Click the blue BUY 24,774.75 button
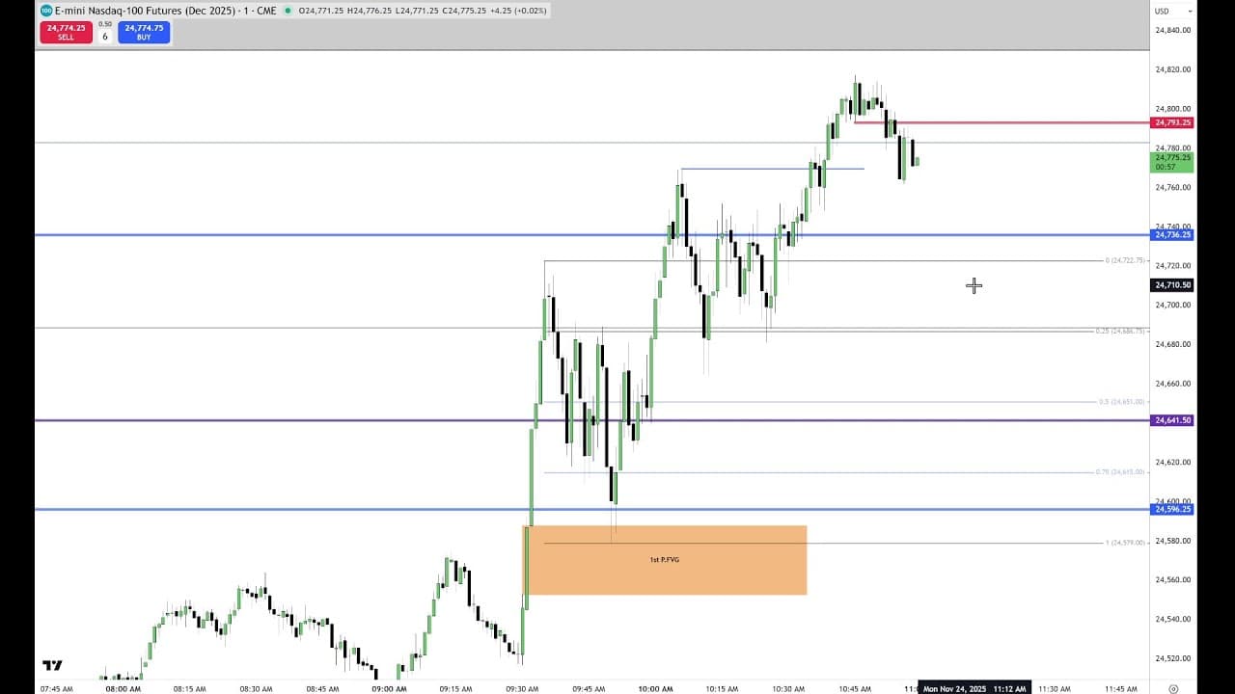This screenshot has width=1235, height=694. tap(144, 32)
